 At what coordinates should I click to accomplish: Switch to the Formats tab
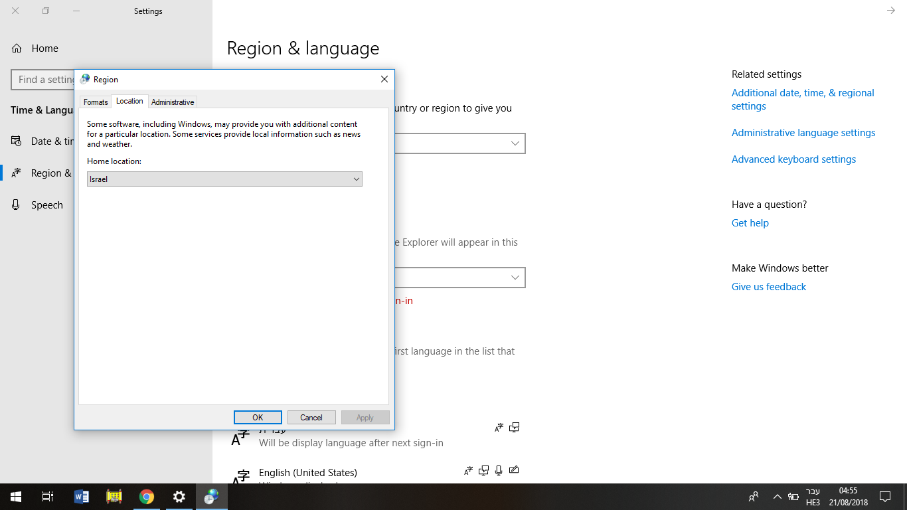tap(96, 102)
